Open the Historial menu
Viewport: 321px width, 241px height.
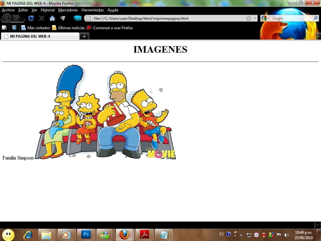coord(48,10)
